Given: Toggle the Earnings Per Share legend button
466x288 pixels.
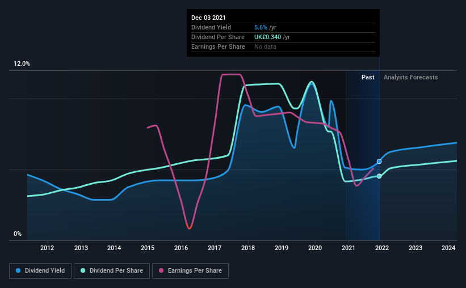Looking at the screenshot, I should click(x=190, y=271).
